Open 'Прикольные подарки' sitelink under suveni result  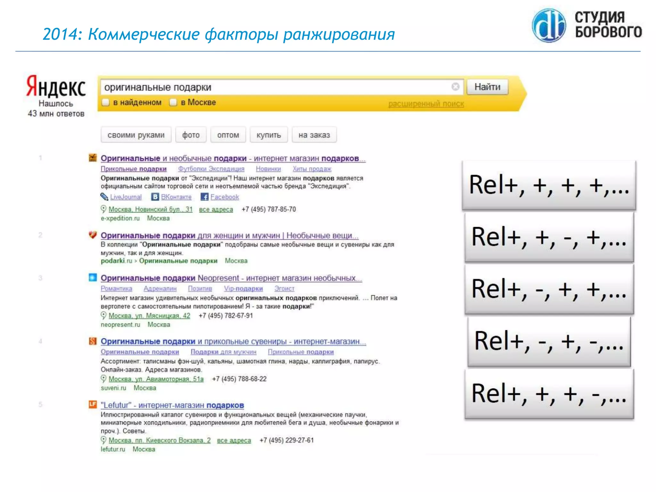pyautogui.click(x=301, y=352)
